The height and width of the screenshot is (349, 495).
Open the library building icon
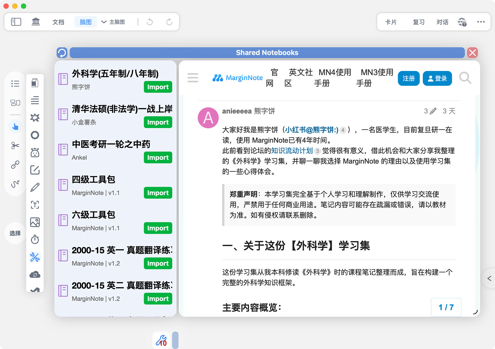point(36,22)
